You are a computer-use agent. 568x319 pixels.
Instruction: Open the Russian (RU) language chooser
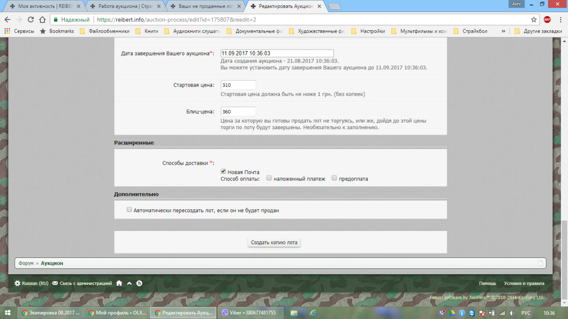[31, 283]
